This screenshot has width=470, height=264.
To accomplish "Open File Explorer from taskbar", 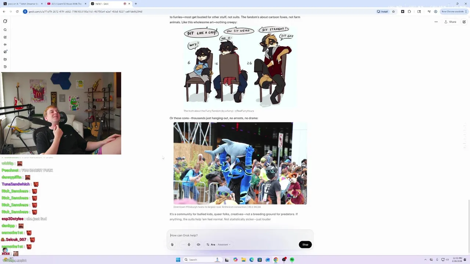I will coord(243,260).
